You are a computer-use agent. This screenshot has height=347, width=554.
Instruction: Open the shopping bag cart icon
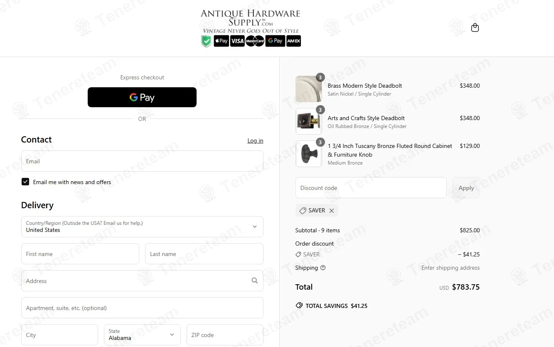click(x=475, y=28)
